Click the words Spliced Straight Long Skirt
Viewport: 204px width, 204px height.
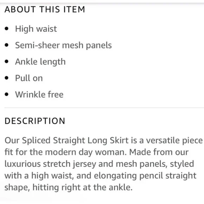(x=75, y=141)
